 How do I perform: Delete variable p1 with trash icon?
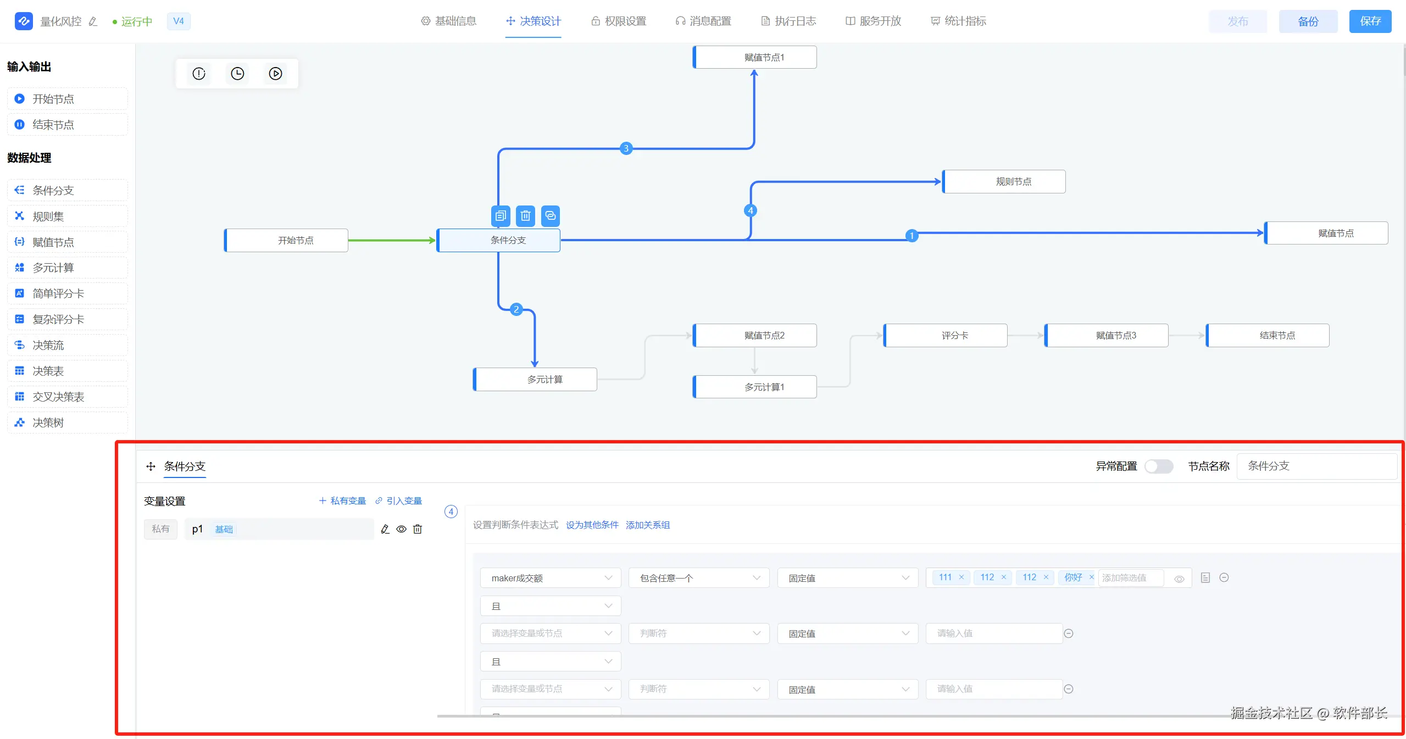(418, 529)
